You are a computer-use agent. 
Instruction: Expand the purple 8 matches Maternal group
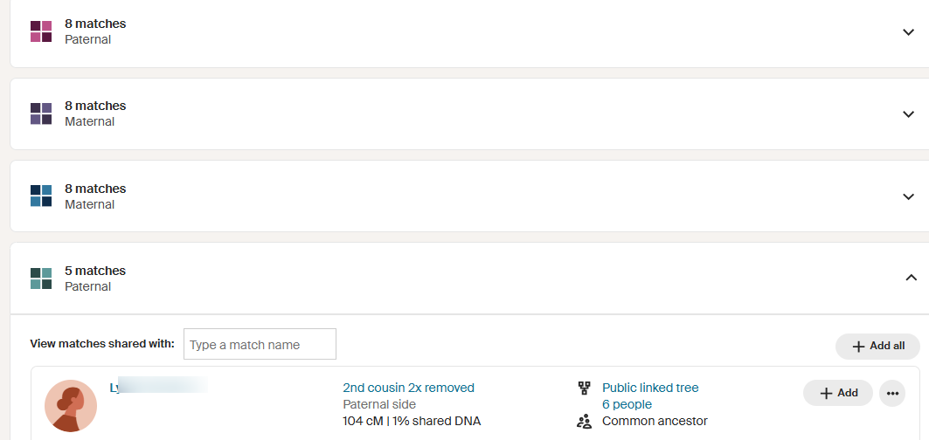click(x=908, y=113)
